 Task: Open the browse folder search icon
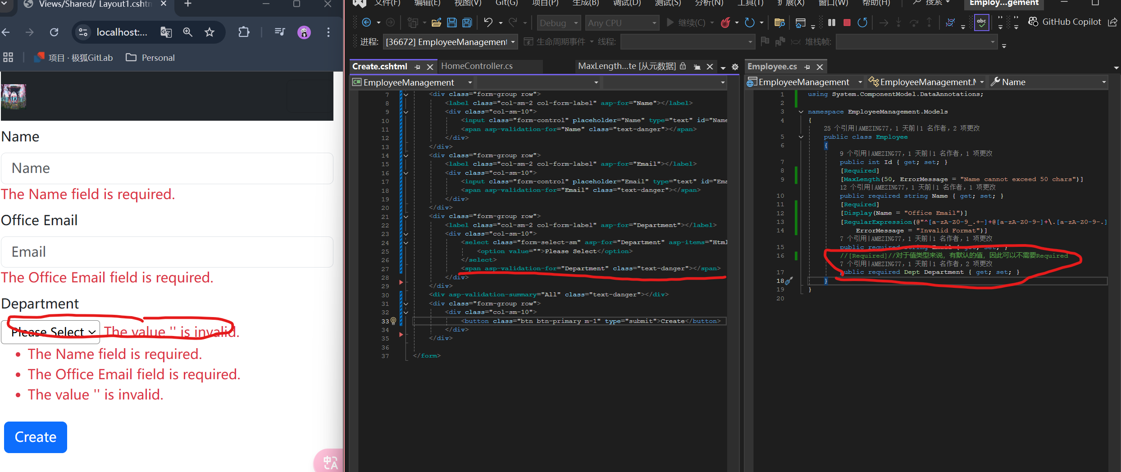pos(779,23)
